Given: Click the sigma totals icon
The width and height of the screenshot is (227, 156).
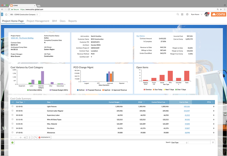Looking at the screenshot, I should (x=30, y=138).
